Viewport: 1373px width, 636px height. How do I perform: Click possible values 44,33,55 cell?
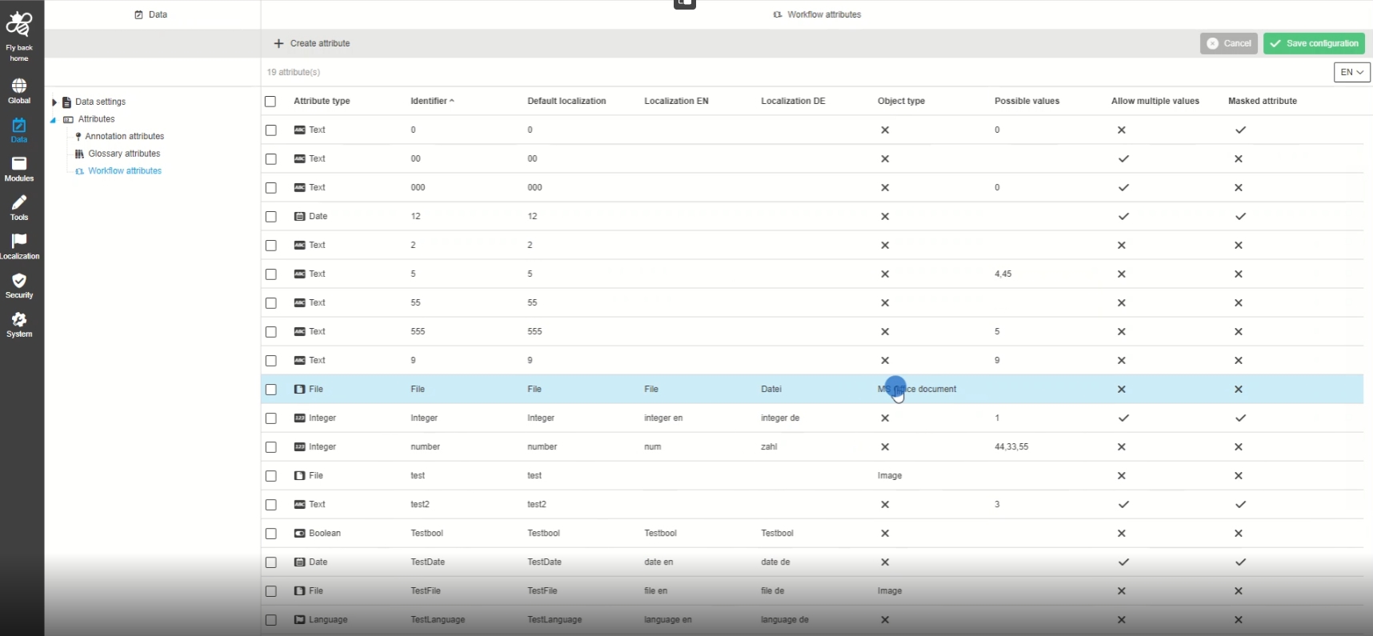point(1011,446)
